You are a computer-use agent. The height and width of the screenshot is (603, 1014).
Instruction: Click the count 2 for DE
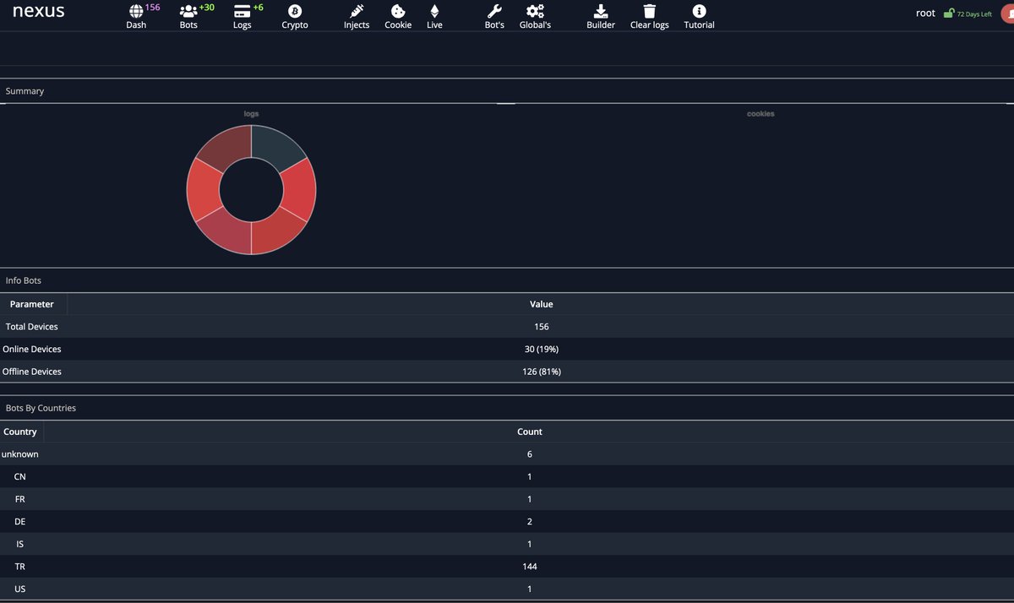[530, 521]
